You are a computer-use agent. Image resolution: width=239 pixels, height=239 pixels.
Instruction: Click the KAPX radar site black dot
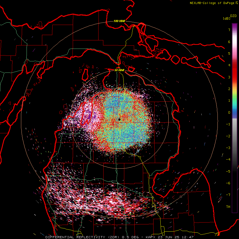click(x=119, y=119)
